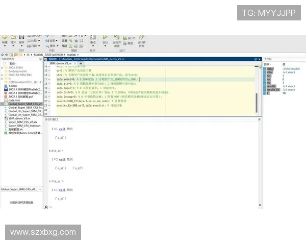Open the Compare (比较) dropdown

(x=34, y=40)
